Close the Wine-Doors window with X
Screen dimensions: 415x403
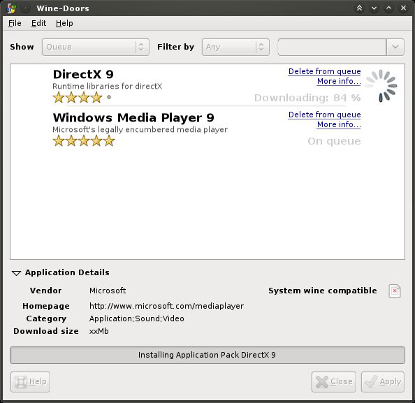403,8
